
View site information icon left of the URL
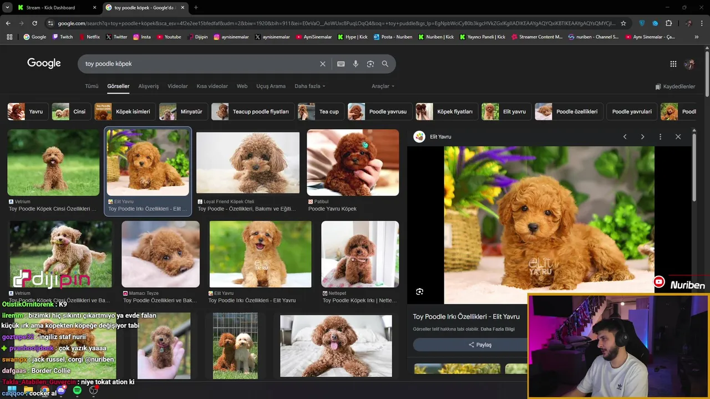point(50,23)
